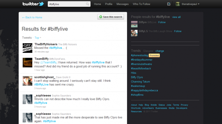Open Resources footer link
The width and height of the screenshot is (222, 124).
(x=136, y=111)
